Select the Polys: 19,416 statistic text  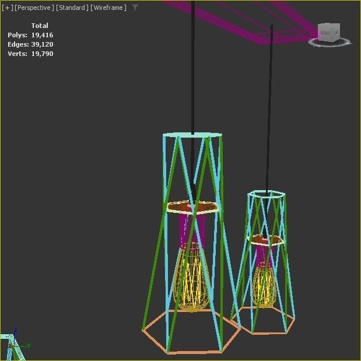[30, 35]
